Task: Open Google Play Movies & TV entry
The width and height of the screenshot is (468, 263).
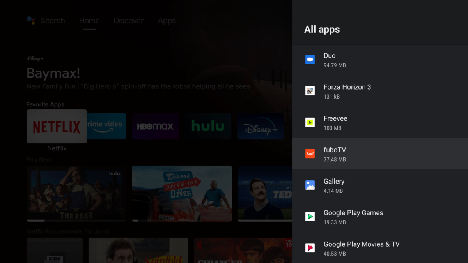Action: (380, 248)
